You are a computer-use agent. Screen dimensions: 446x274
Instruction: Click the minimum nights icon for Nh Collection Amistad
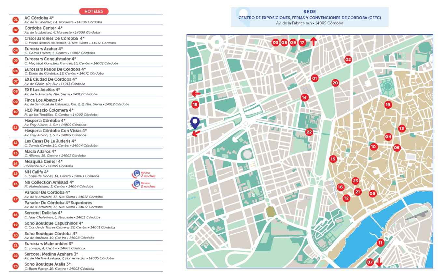(137, 184)
